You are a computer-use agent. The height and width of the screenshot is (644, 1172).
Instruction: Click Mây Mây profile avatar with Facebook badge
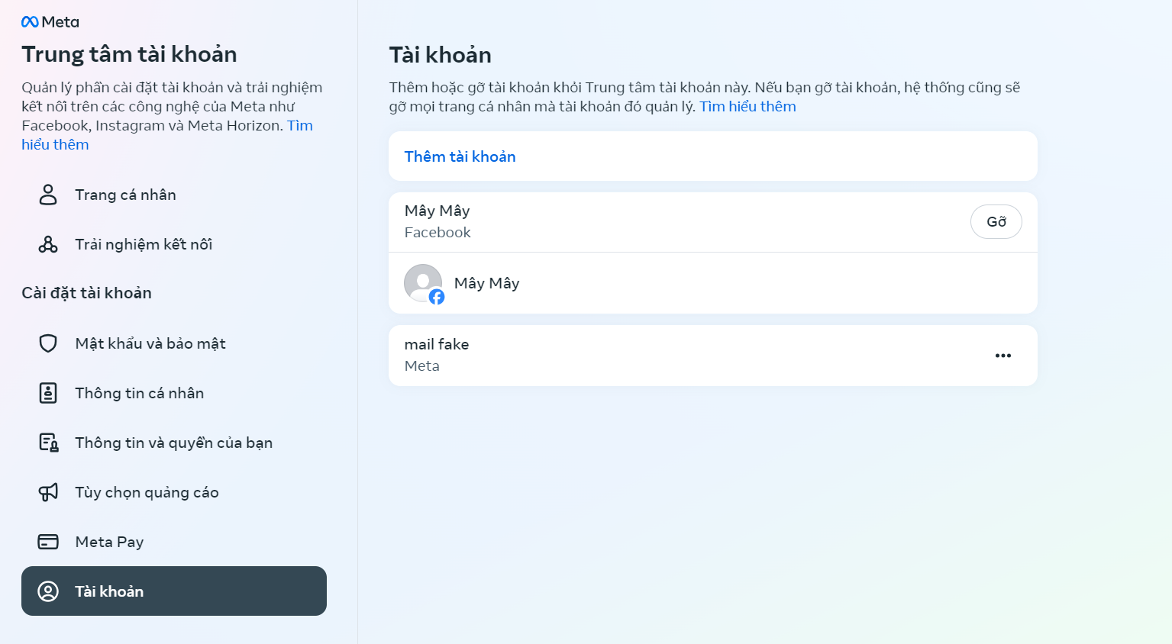pos(425,284)
